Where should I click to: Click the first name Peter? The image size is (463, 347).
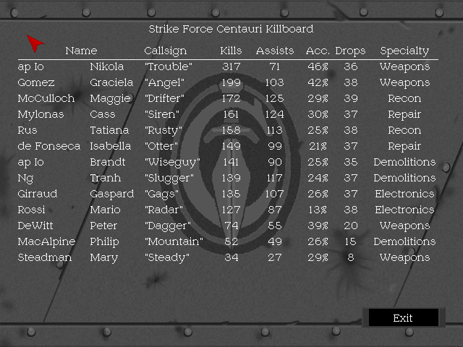point(103,226)
